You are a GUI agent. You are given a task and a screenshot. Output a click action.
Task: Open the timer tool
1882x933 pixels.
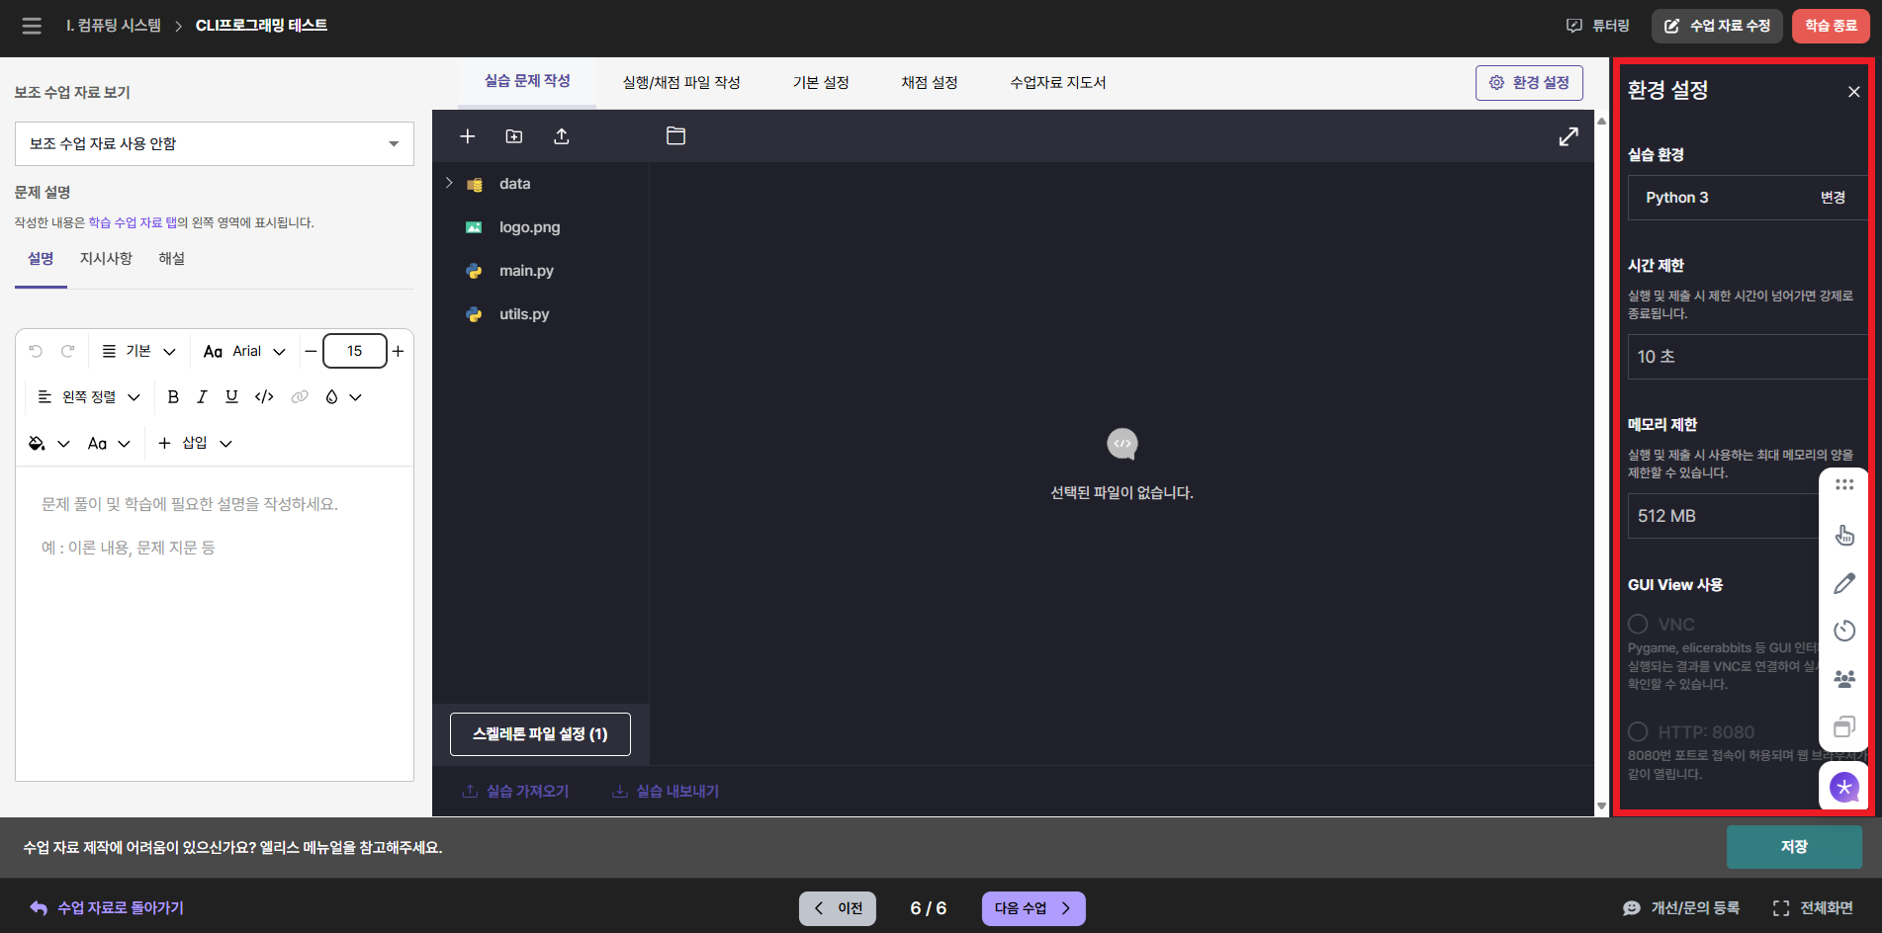coord(1844,631)
